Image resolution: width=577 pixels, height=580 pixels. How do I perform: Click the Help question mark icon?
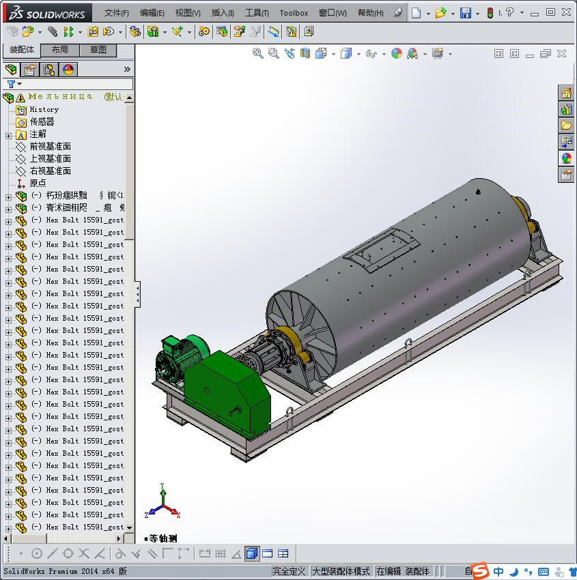[509, 12]
